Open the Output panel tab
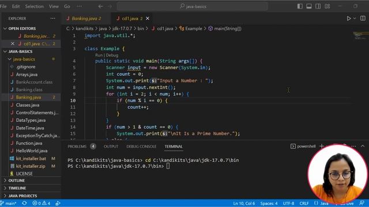Screen dimensions: 369x207 pyautogui.click(x=111, y=147)
